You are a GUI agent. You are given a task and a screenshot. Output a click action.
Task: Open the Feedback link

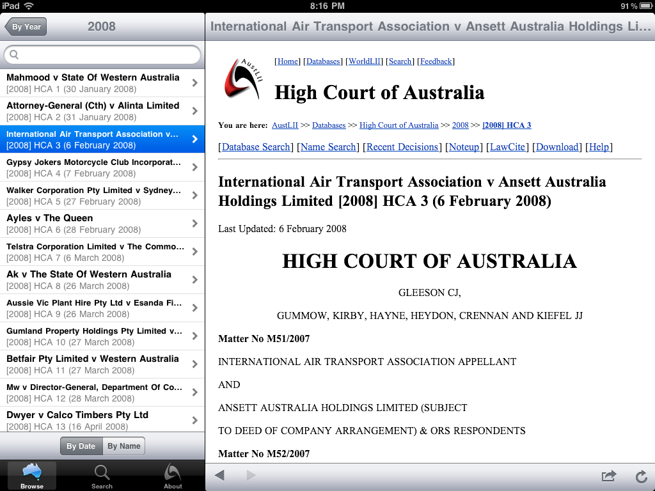(436, 61)
